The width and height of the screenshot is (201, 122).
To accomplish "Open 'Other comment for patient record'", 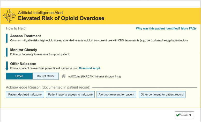I will tap(162, 95).
